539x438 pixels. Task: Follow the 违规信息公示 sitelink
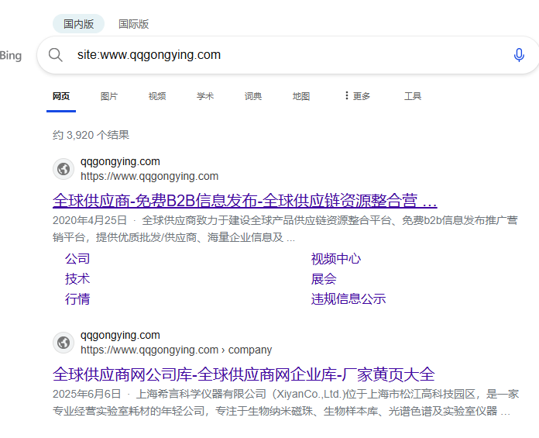348,298
